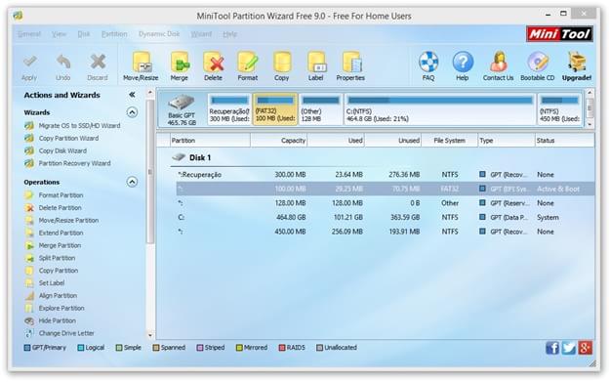610x382 pixels.
Task: Sort by the File System column header
Action: (x=449, y=141)
